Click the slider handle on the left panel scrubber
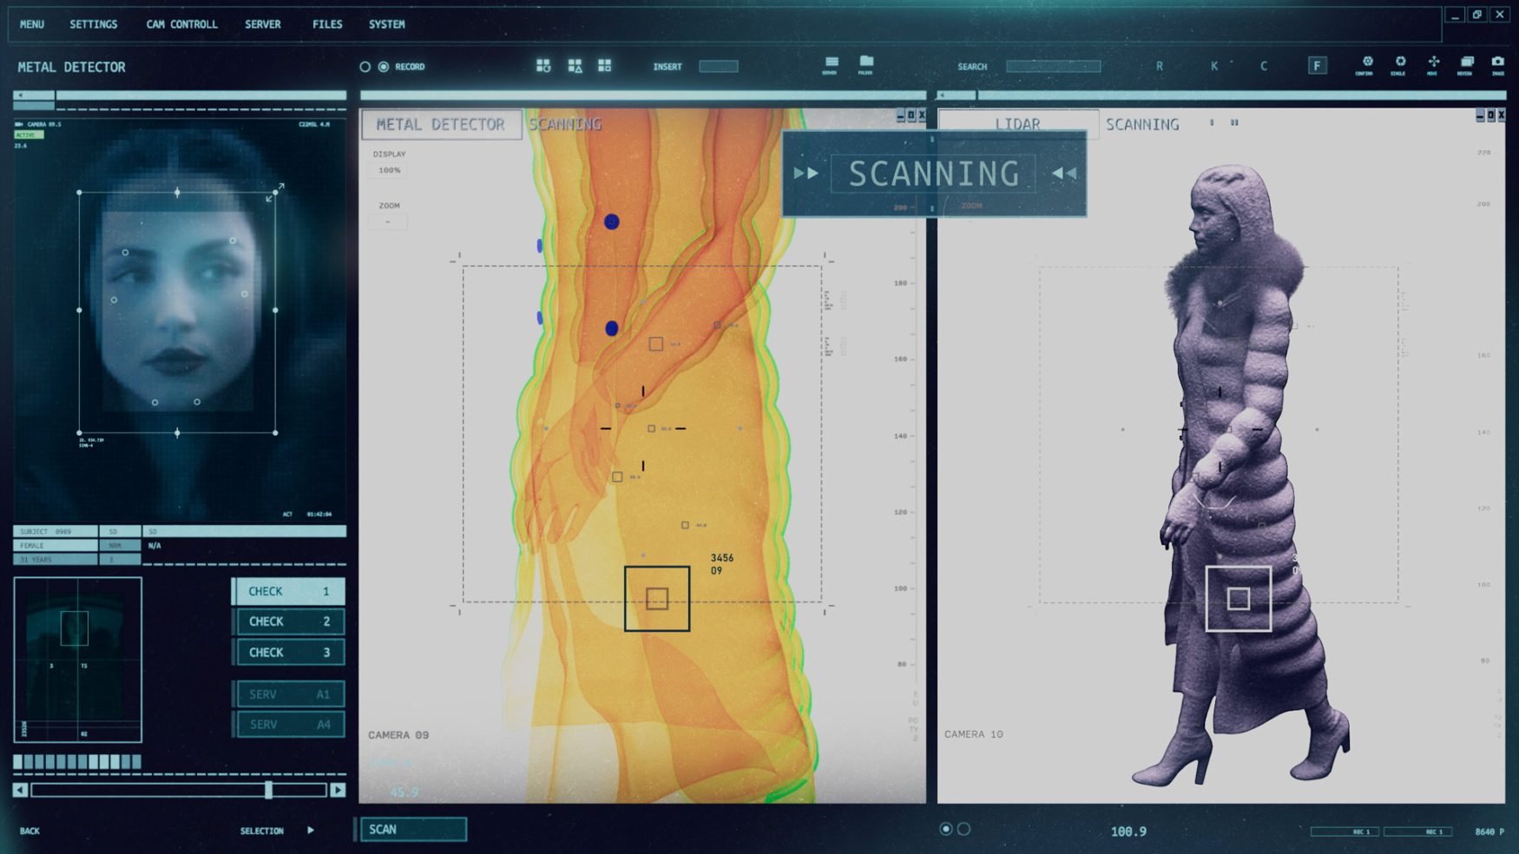Viewport: 1519px width, 854px height. coord(269,790)
